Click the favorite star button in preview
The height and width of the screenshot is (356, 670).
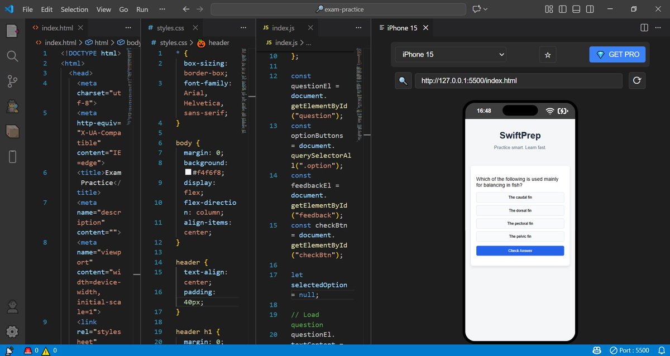548,55
